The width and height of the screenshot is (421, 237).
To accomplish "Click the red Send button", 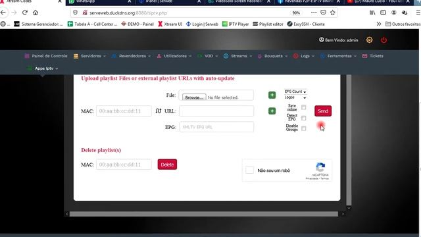I will tap(323, 111).
